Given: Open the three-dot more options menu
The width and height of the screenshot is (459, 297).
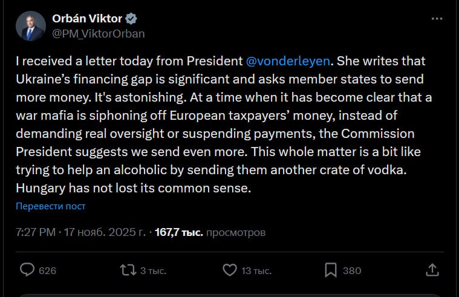Looking at the screenshot, I should tap(437, 19).
